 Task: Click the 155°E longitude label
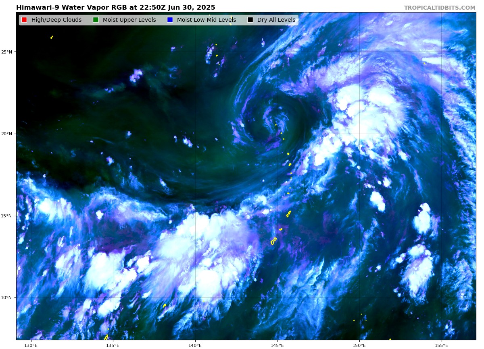[442, 345]
